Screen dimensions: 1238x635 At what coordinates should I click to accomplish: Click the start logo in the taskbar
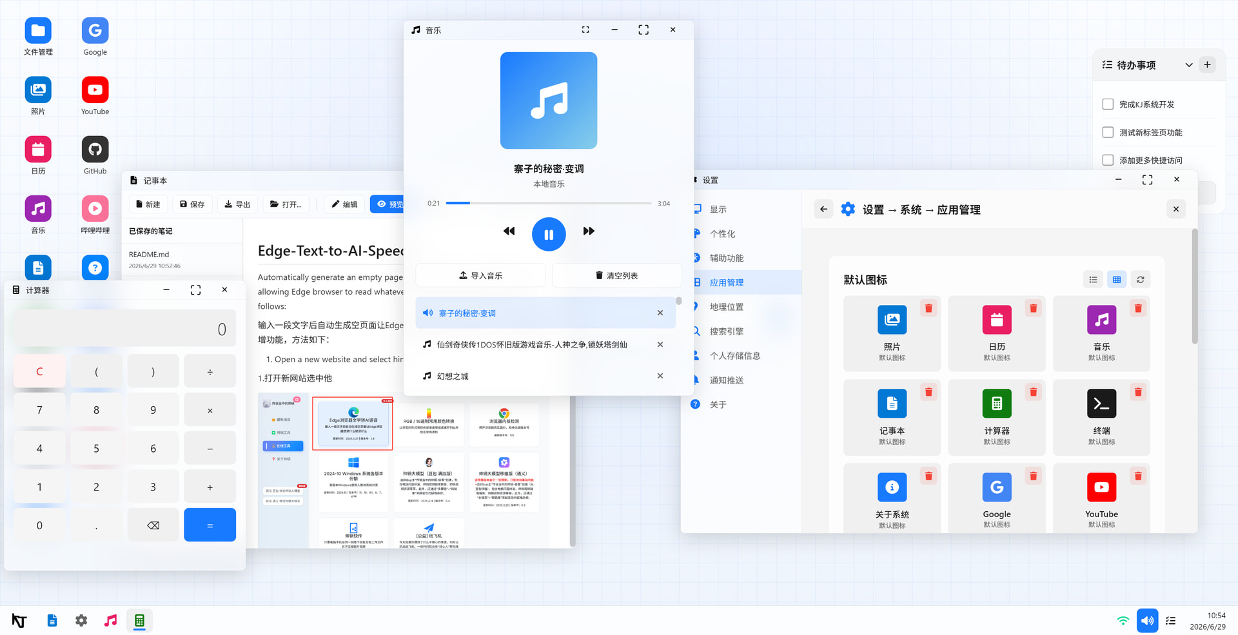[x=19, y=621]
